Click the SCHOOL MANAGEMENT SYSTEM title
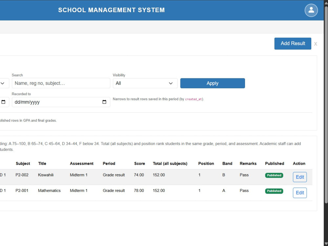 pyautogui.click(x=112, y=10)
